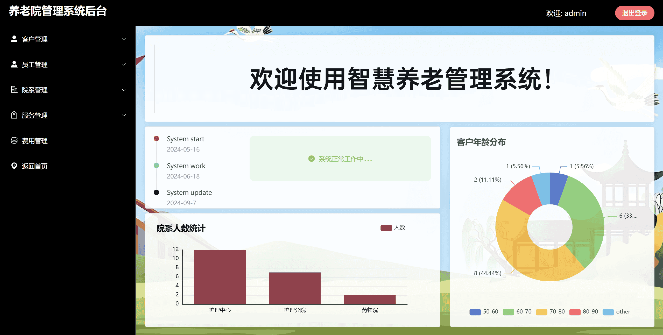
Task: Select the 返回首页 menu entry
Action: pos(35,166)
